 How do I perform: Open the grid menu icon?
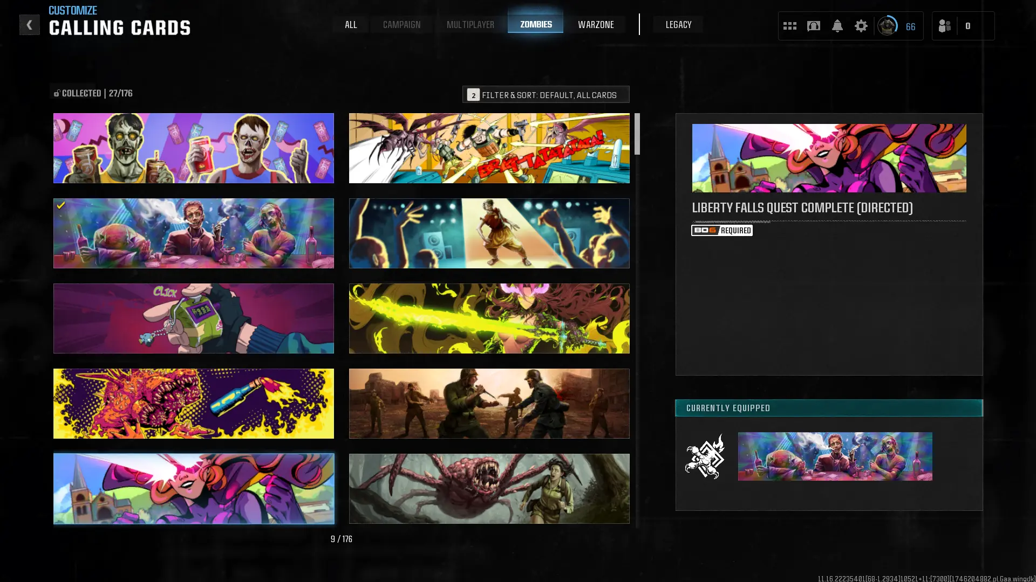click(789, 26)
